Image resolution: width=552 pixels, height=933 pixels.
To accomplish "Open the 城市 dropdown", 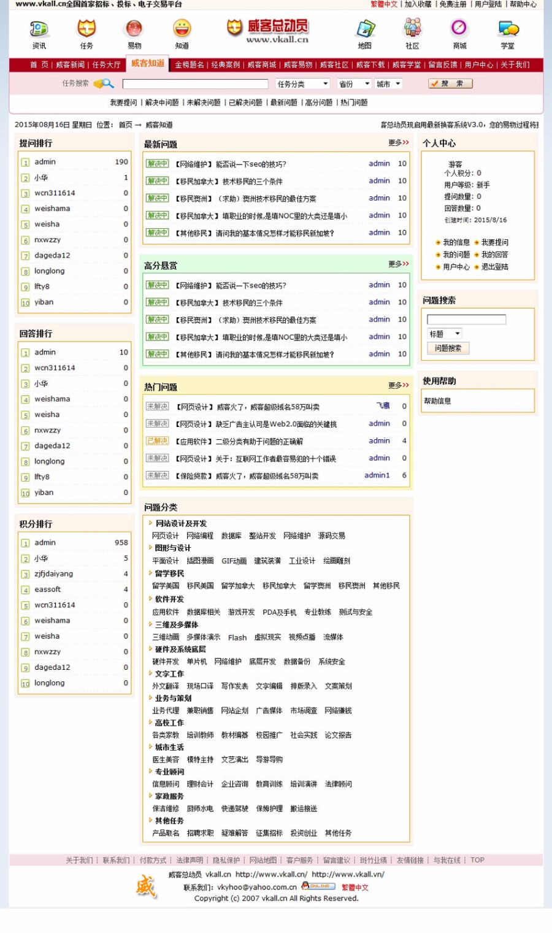I will (389, 84).
